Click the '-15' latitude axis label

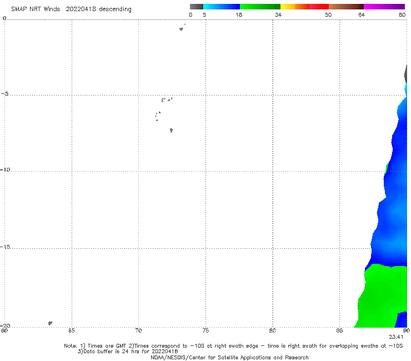click(5, 247)
